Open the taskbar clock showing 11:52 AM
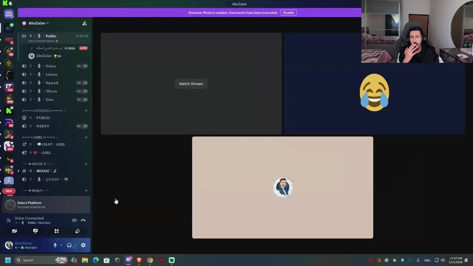Image resolution: width=473 pixels, height=266 pixels. (455, 260)
